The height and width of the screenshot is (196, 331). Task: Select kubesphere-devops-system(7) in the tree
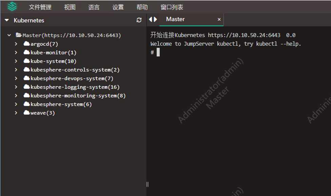pos(72,78)
